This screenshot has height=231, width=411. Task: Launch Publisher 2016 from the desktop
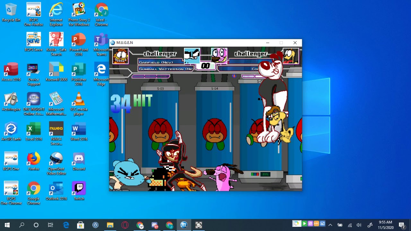point(79,74)
